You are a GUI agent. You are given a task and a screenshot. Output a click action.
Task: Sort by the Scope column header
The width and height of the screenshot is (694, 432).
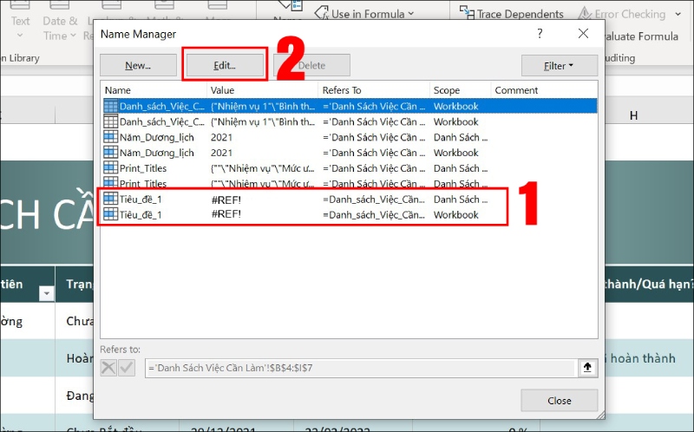tap(461, 90)
